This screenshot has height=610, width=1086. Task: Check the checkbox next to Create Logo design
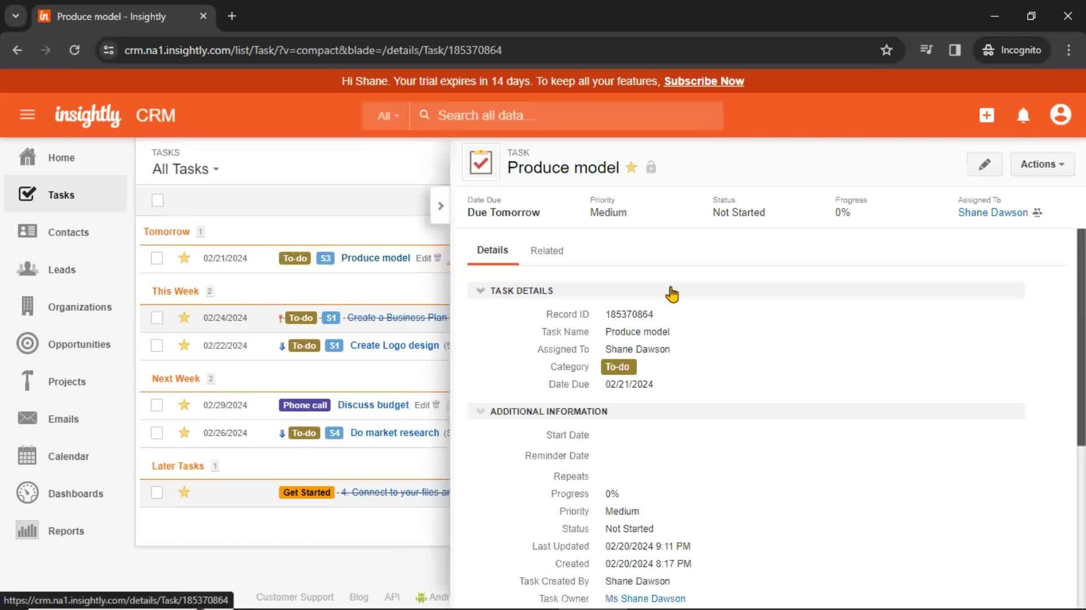[x=157, y=345]
